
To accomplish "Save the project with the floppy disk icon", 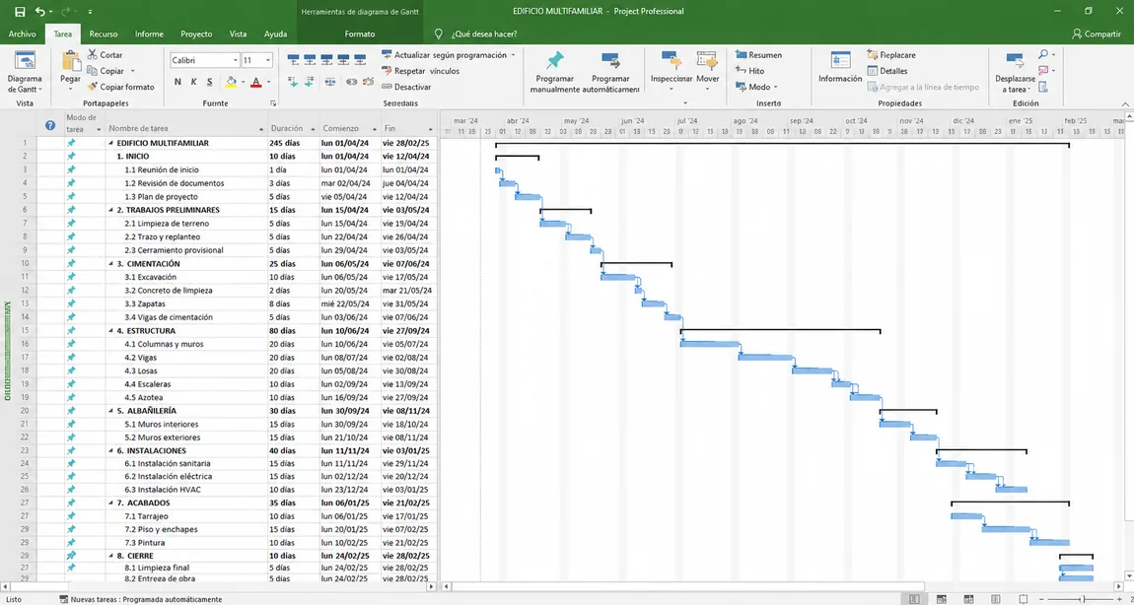I will tap(20, 12).
